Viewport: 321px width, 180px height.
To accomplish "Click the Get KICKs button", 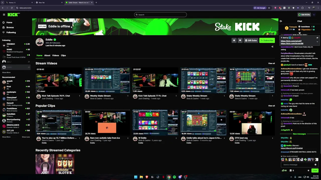I will pos(304,15).
